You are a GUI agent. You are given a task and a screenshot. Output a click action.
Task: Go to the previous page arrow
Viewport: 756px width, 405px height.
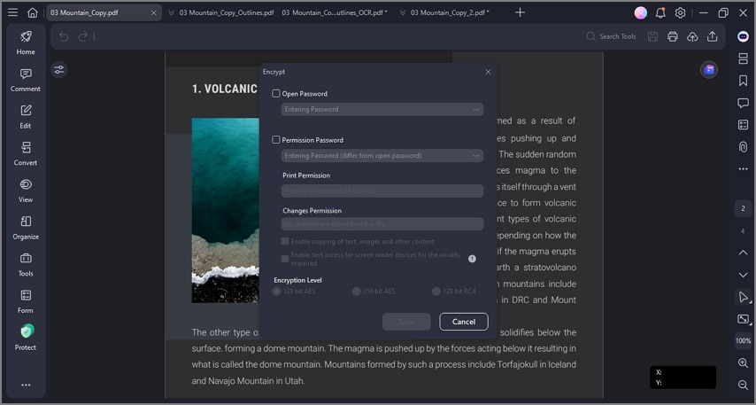click(743, 253)
